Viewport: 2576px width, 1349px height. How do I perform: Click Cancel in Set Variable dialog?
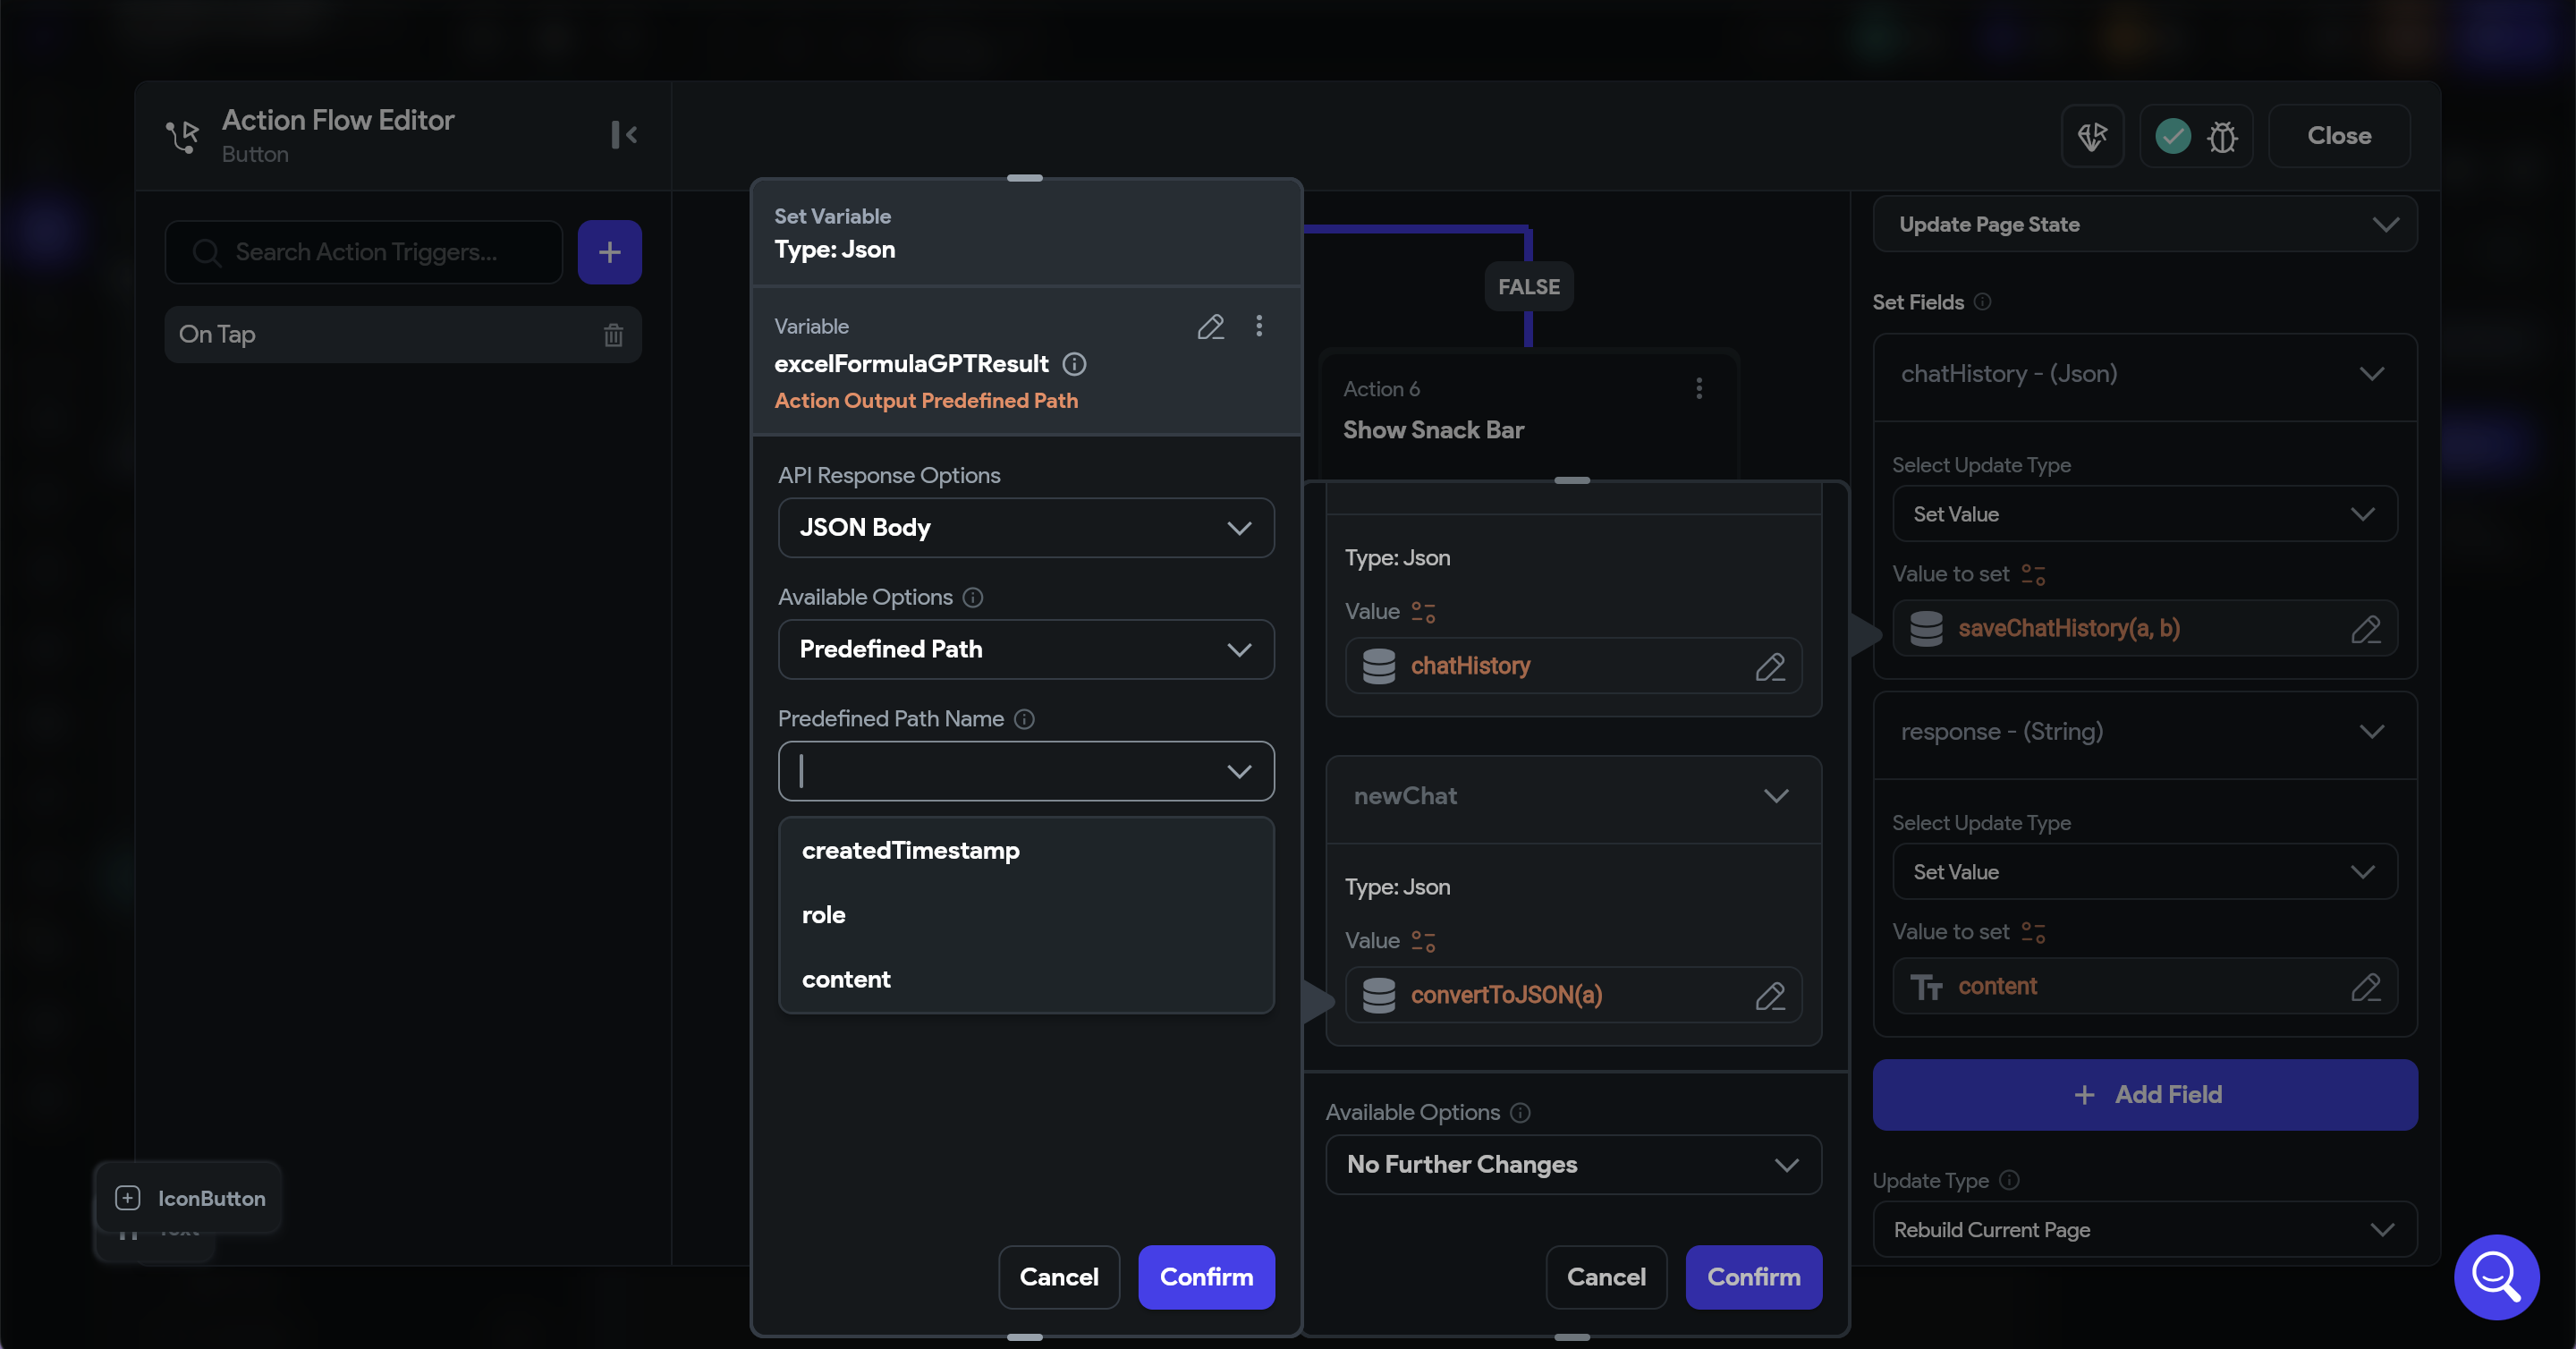pyautogui.click(x=1058, y=1277)
